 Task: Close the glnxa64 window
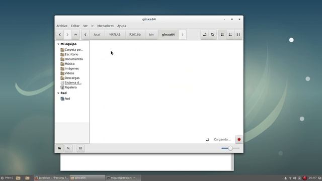(239, 19)
